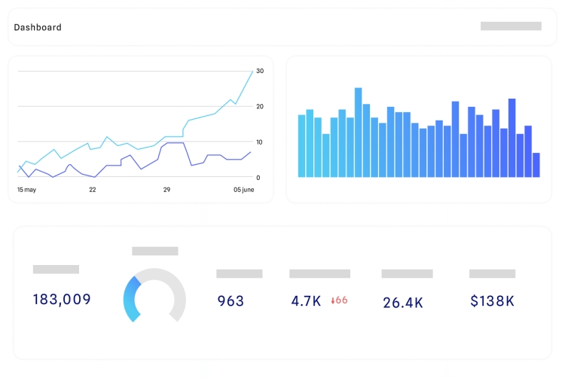
Task: Select the $138K revenue value
Action: pyautogui.click(x=492, y=301)
